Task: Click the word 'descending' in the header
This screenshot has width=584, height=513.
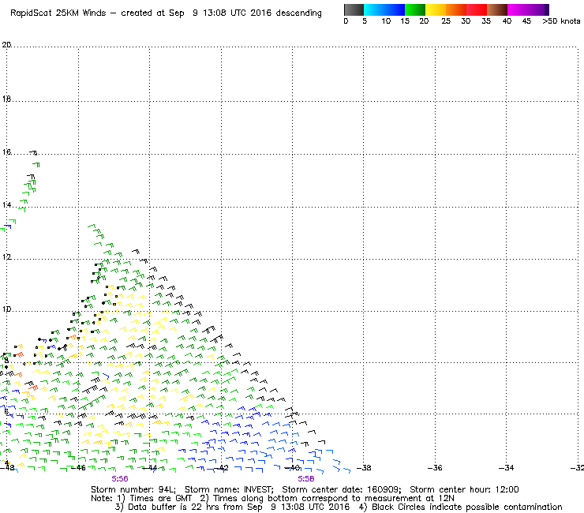Action: click(x=298, y=13)
